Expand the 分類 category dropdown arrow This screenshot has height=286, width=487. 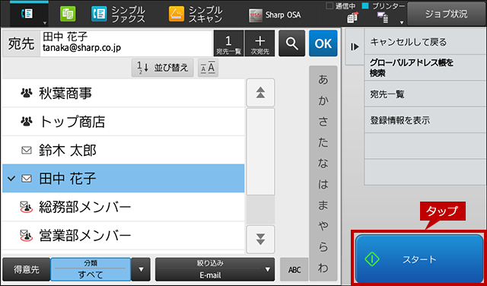pos(141,269)
